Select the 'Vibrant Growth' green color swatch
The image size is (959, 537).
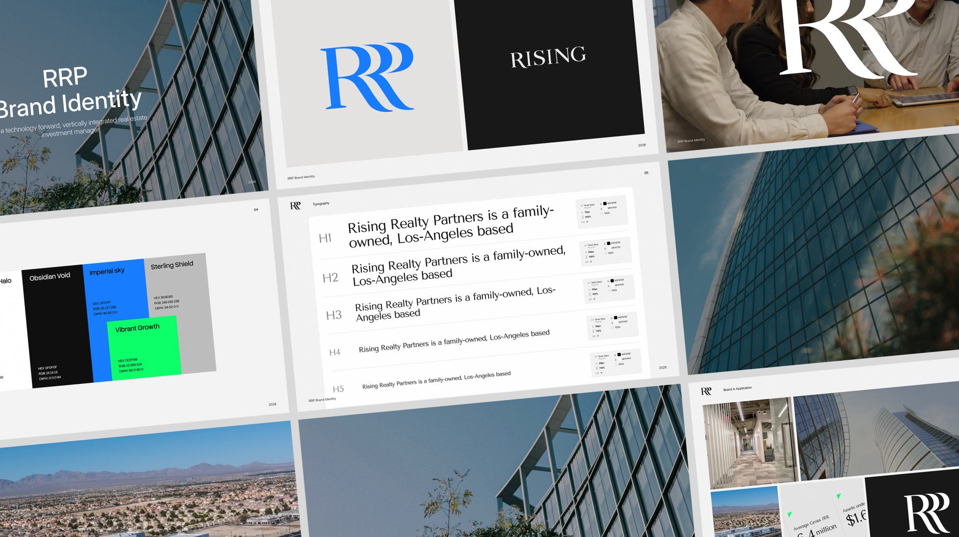point(144,348)
